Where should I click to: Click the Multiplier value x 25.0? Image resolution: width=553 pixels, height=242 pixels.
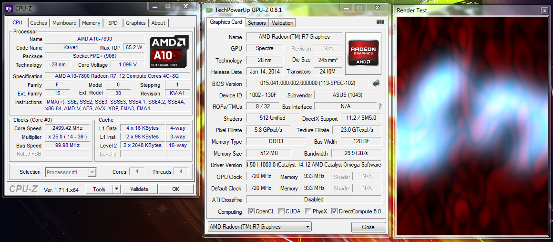67,137
